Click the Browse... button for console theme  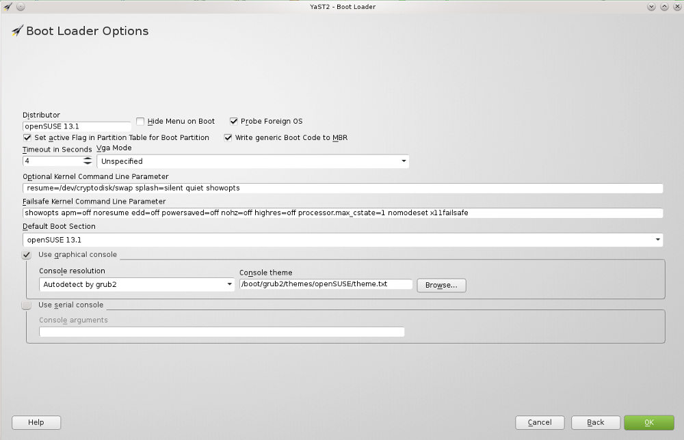441,286
